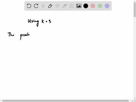Select the pen drawing tool
The image size is (136, 102).
click(x=50, y=6)
